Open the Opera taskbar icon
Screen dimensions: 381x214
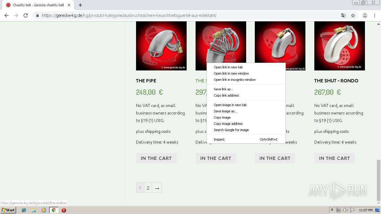tap(64, 210)
